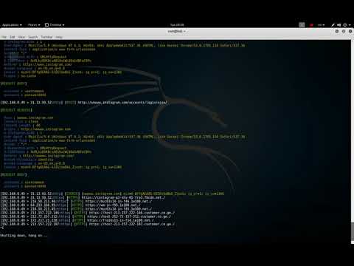Click the power icon in system tray
Image resolution: width=354 pixels, height=266 pixels.
345,25
